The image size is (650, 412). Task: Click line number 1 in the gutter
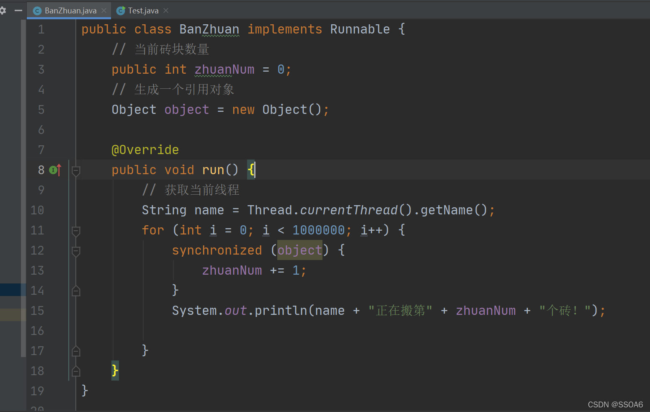pos(41,29)
